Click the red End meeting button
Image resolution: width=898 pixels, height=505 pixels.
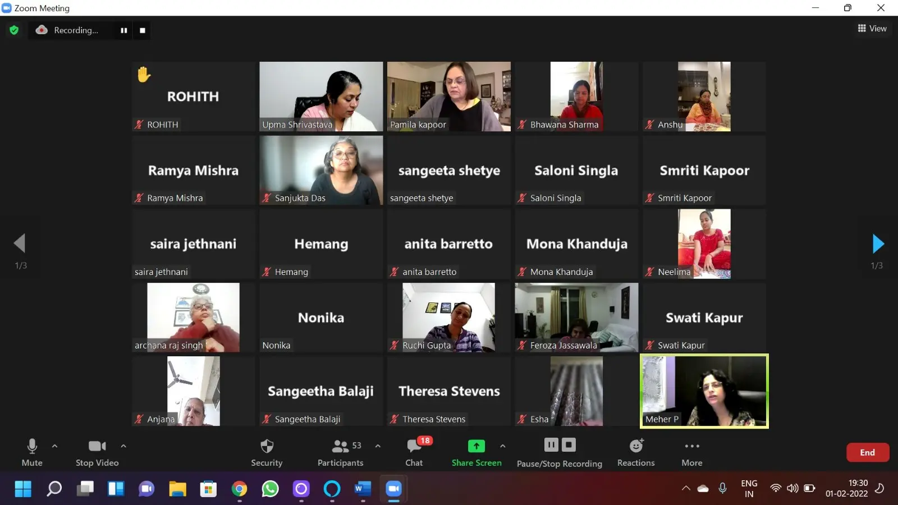[867, 452]
